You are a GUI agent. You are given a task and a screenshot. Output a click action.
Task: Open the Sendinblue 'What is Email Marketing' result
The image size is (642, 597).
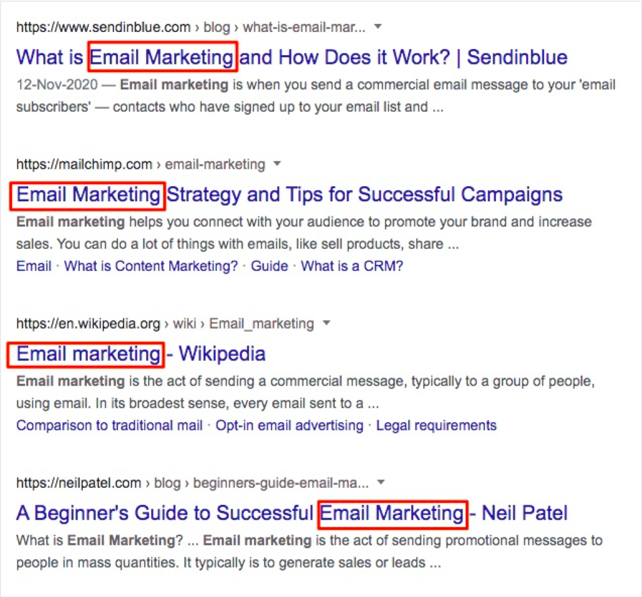click(292, 57)
